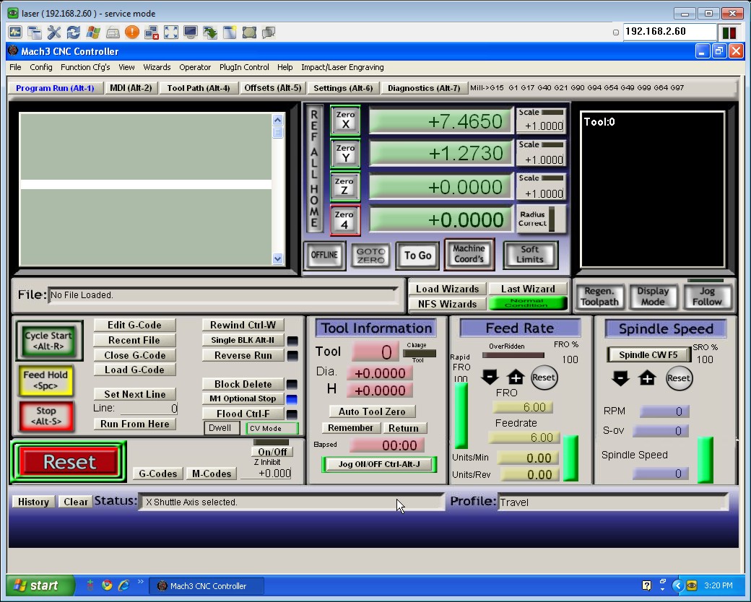
Task: Increase feed rate override with plus arrow
Action: pyautogui.click(x=516, y=377)
